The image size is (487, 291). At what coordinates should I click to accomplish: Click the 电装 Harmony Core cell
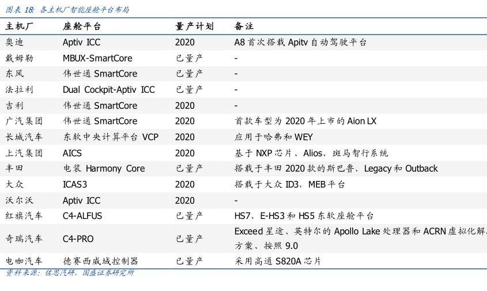(x=104, y=169)
